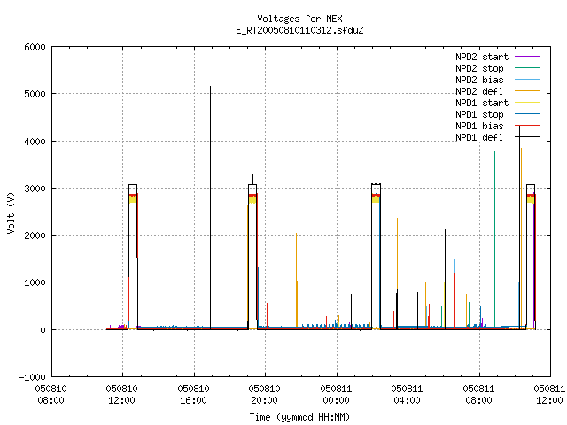Click the 'NPD2 defl' legend entry

[x=479, y=91]
